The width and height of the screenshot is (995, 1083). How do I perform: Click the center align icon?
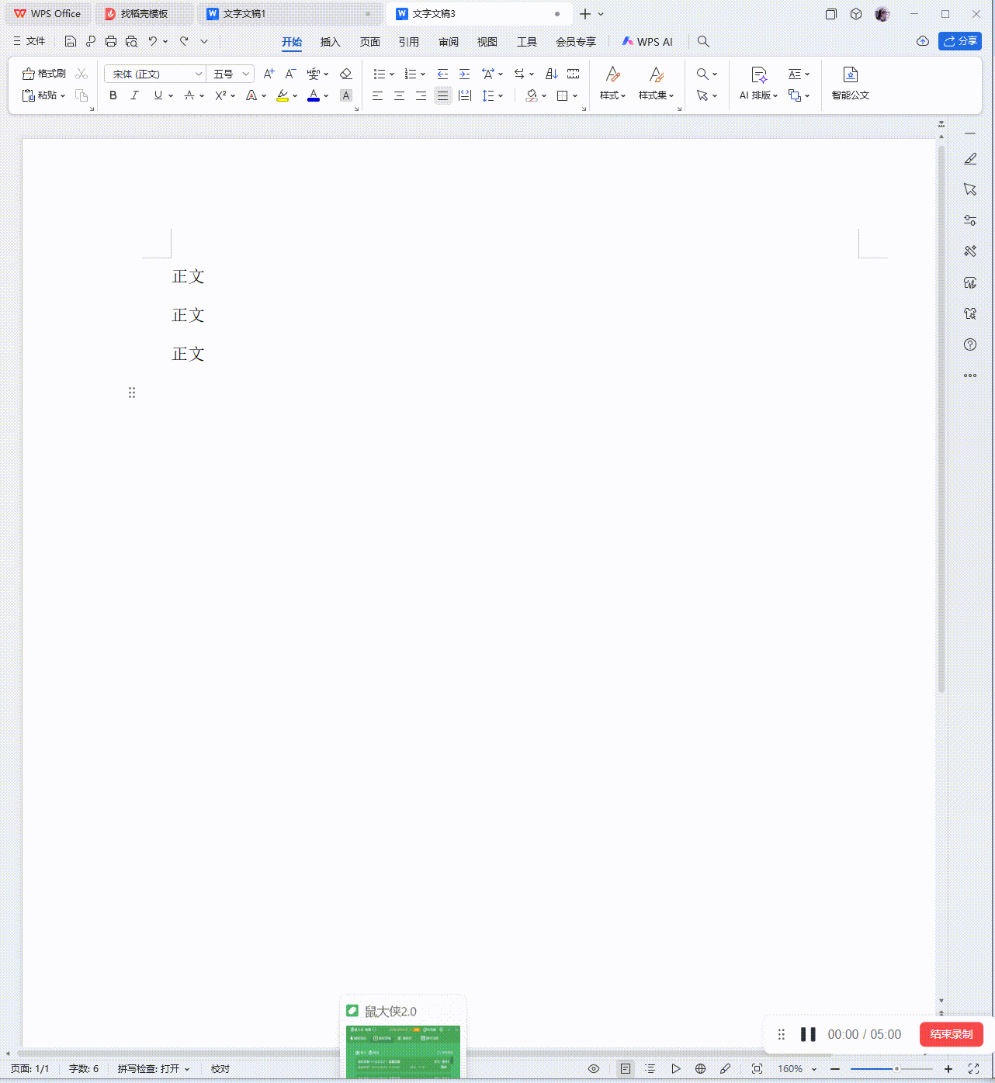399,95
